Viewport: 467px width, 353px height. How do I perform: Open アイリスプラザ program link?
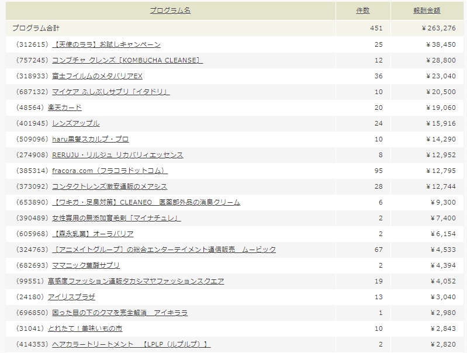[71, 297]
